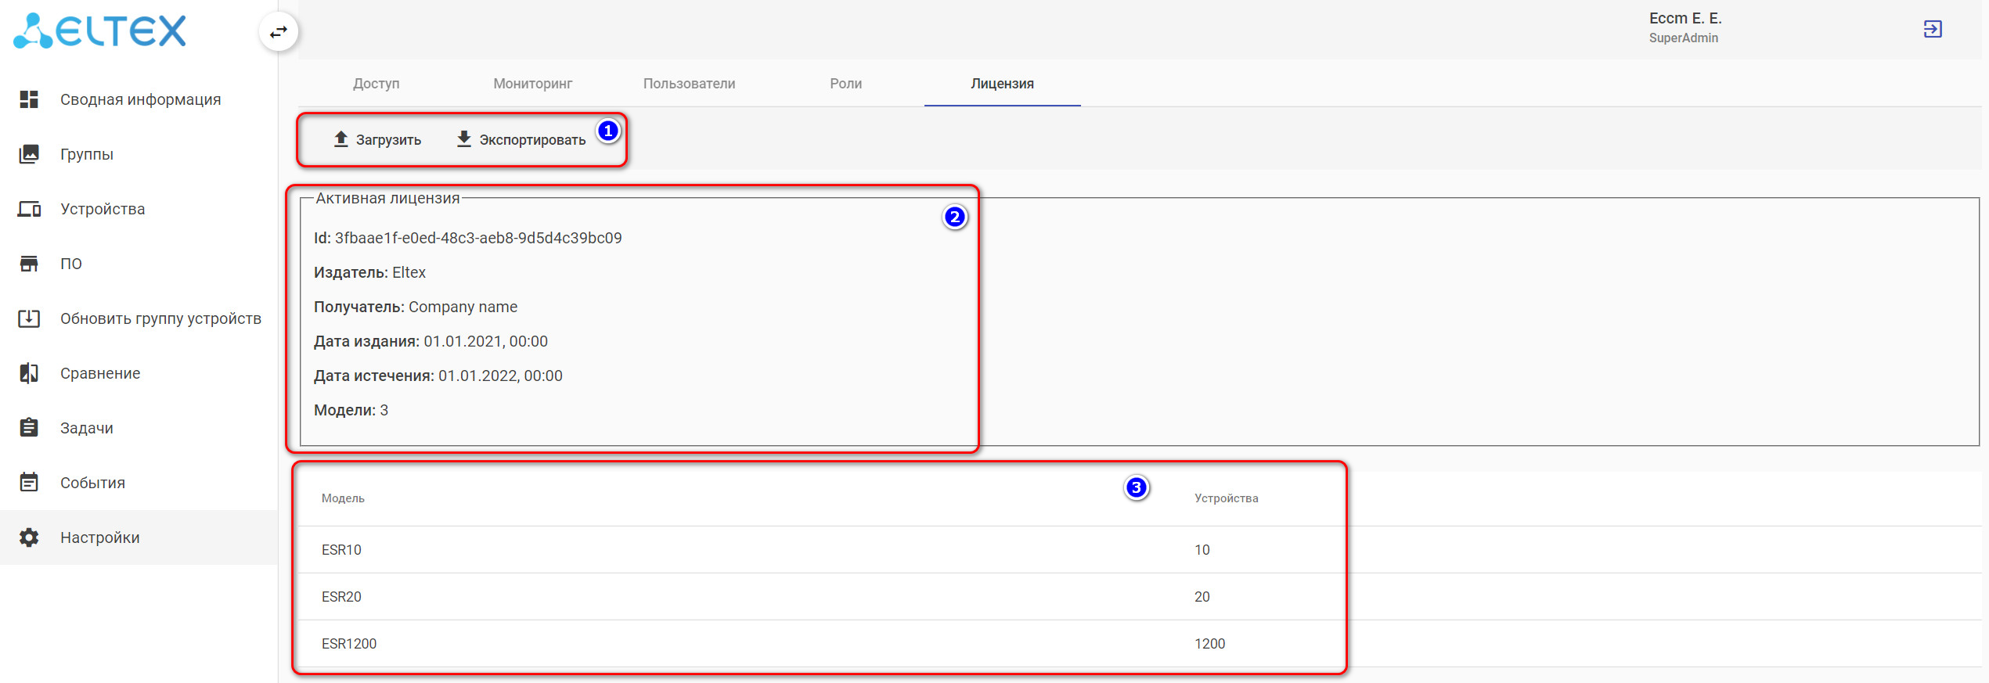Click the Загрузить license button

tap(377, 139)
